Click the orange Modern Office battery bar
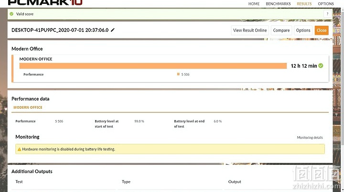344x192 pixels. [x=153, y=66]
